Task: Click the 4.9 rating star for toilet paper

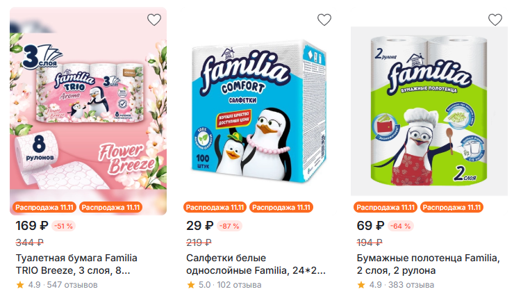Action: click(x=19, y=285)
